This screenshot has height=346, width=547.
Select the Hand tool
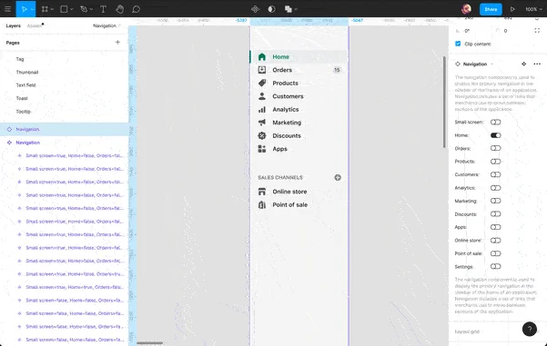click(x=119, y=9)
